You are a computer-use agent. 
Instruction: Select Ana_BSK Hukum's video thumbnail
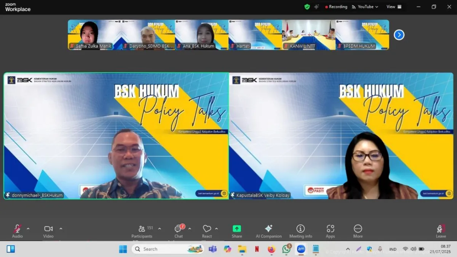pos(202,35)
